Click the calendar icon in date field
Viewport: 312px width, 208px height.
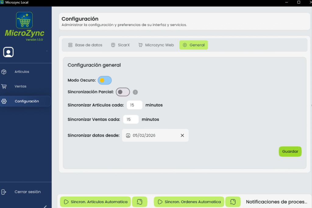128,135
